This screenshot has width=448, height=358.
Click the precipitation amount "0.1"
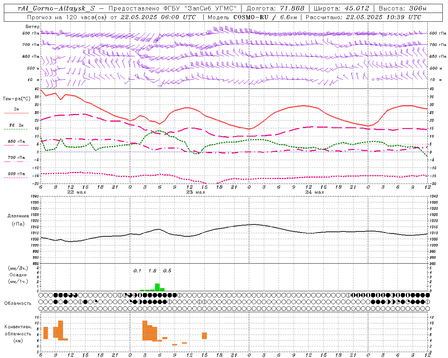[x=137, y=271]
